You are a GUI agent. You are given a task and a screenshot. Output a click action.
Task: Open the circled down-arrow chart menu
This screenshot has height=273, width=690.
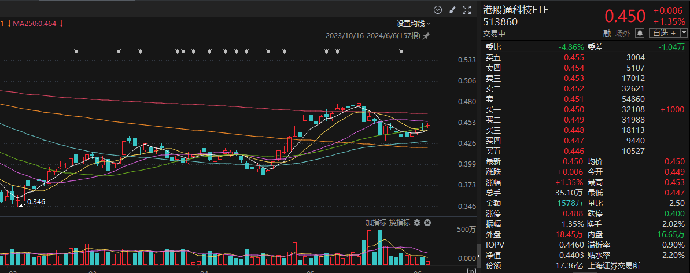[438, 9]
